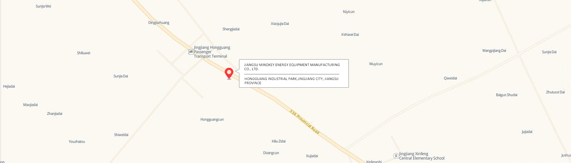Click the bus terminal icon
This screenshot has width=571, height=163.
pos(191,52)
